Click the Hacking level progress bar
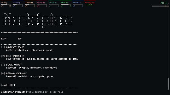This screenshot has height=95, width=170. point(66,4)
